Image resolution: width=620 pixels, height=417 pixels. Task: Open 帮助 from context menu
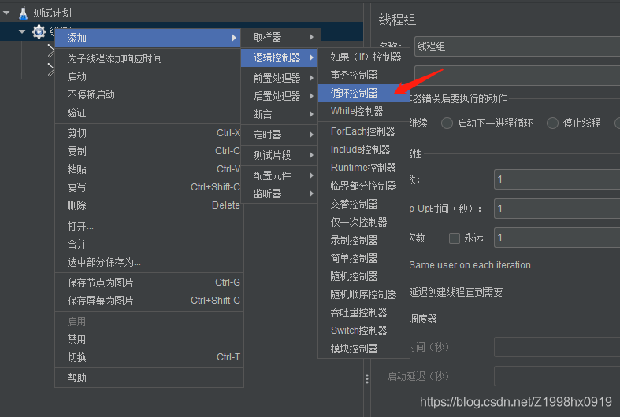149,378
